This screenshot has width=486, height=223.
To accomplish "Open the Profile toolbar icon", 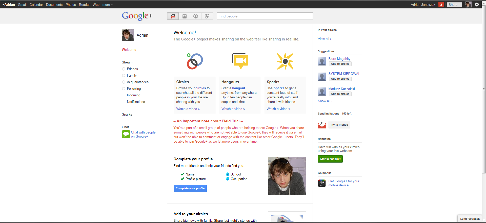I will pyautogui.click(x=196, y=16).
